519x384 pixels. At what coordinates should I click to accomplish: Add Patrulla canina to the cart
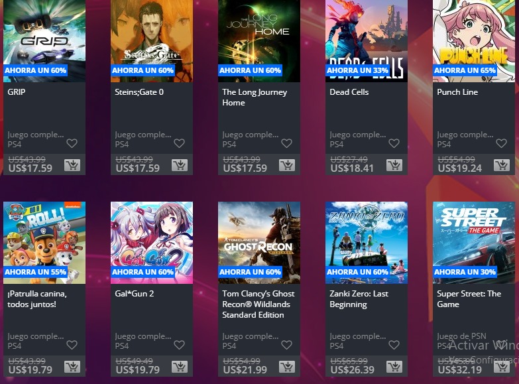72,367
